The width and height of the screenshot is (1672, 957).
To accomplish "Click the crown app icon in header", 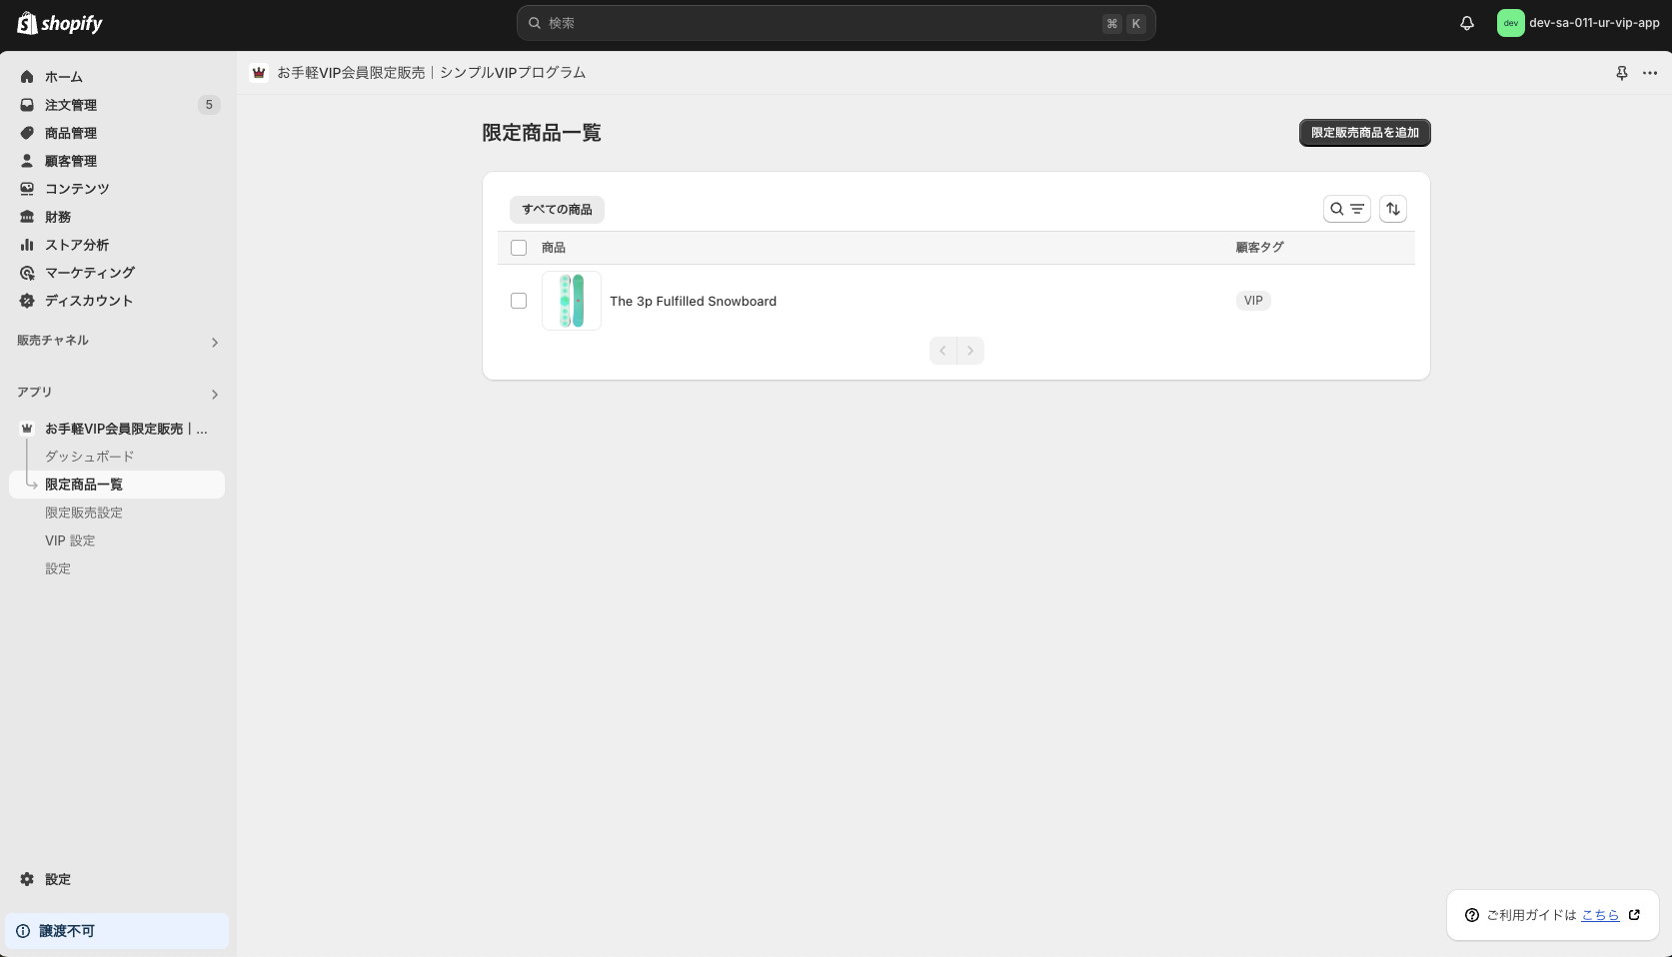I will (x=259, y=73).
